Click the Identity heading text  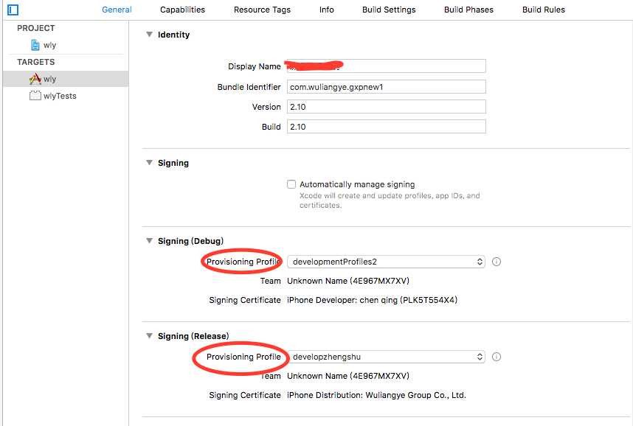click(173, 35)
